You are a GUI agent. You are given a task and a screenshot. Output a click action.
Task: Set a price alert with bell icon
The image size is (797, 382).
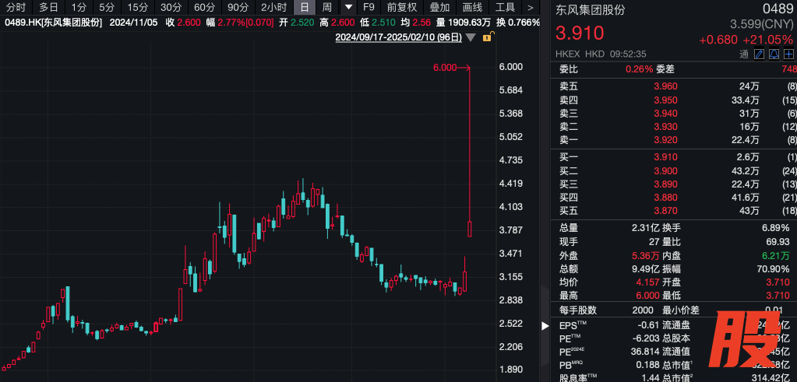774,54
